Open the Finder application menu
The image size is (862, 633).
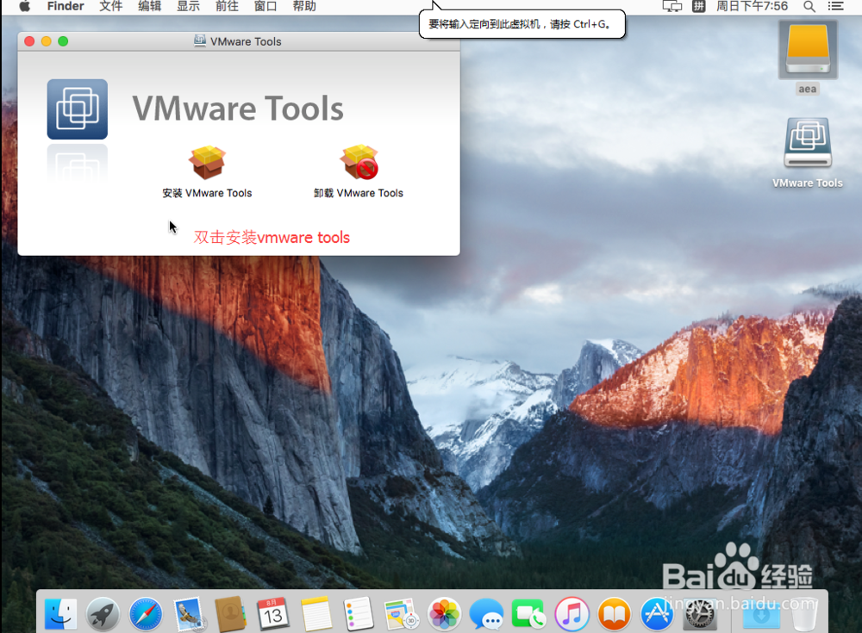tap(65, 6)
